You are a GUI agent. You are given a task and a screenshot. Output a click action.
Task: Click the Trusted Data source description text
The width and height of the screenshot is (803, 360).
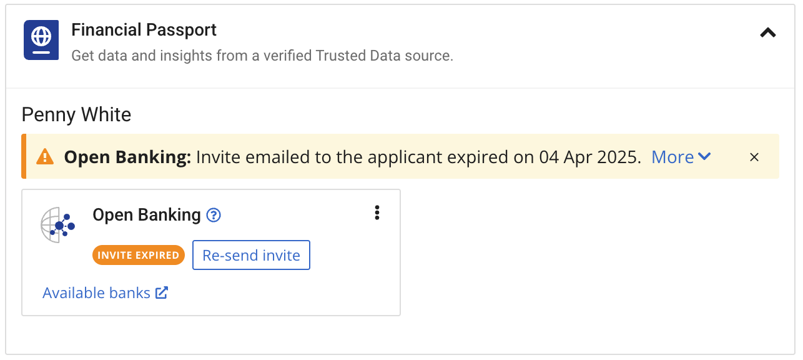(262, 56)
